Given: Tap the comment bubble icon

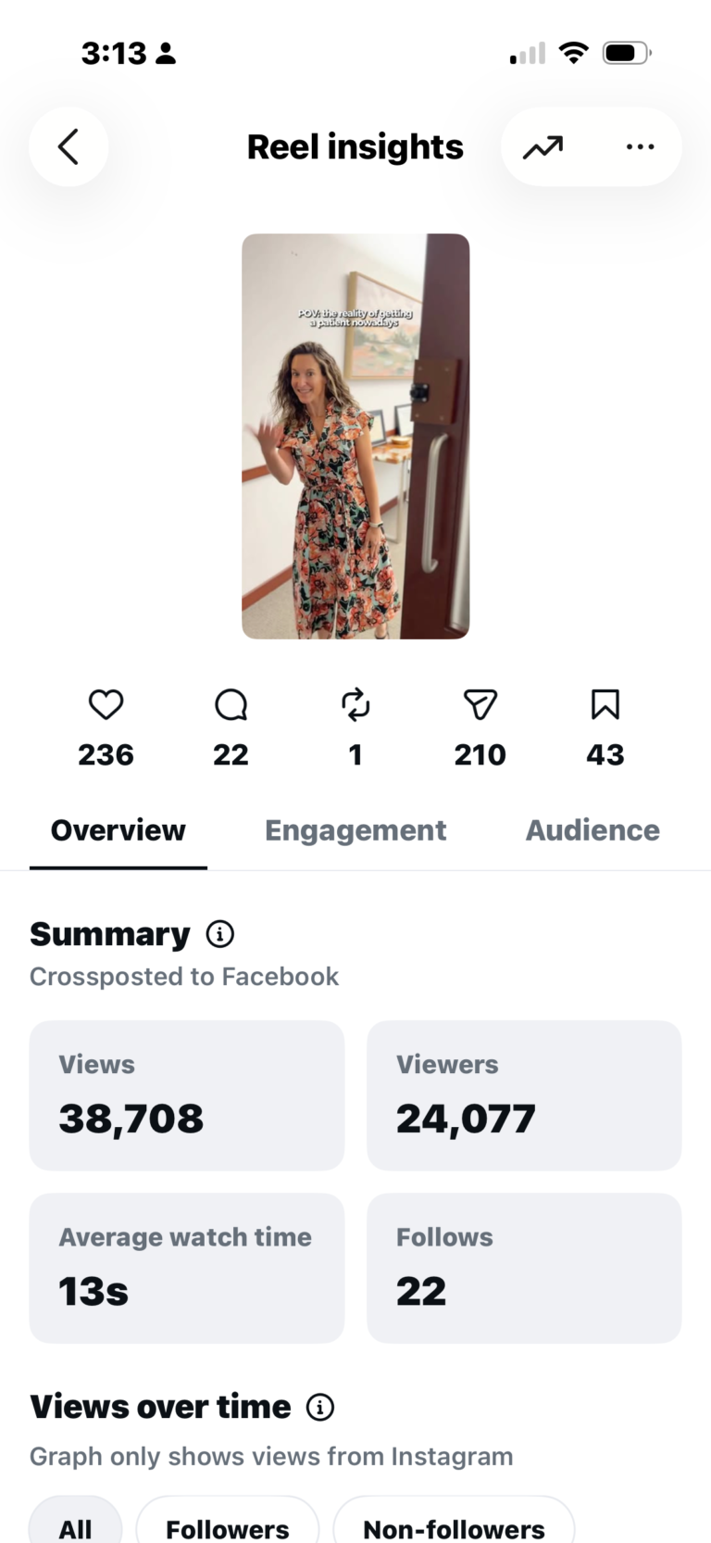Looking at the screenshot, I should (x=231, y=704).
